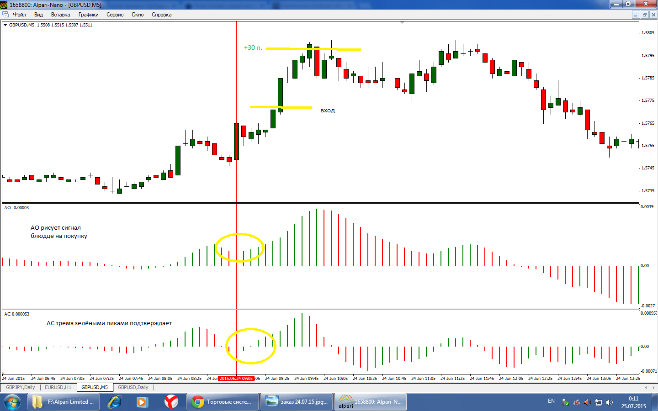The width and height of the screenshot is (658, 411).
Task: Click the 0.0039 AO scale value
Action: click(x=647, y=207)
